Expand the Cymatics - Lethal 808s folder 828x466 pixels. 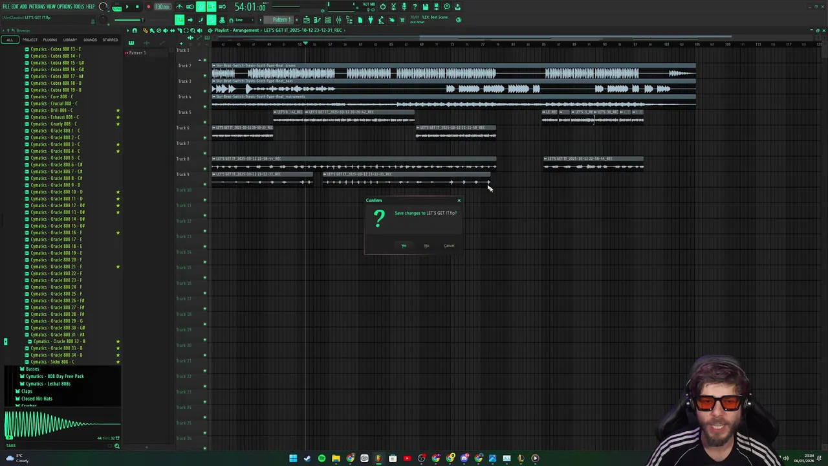(x=45, y=384)
